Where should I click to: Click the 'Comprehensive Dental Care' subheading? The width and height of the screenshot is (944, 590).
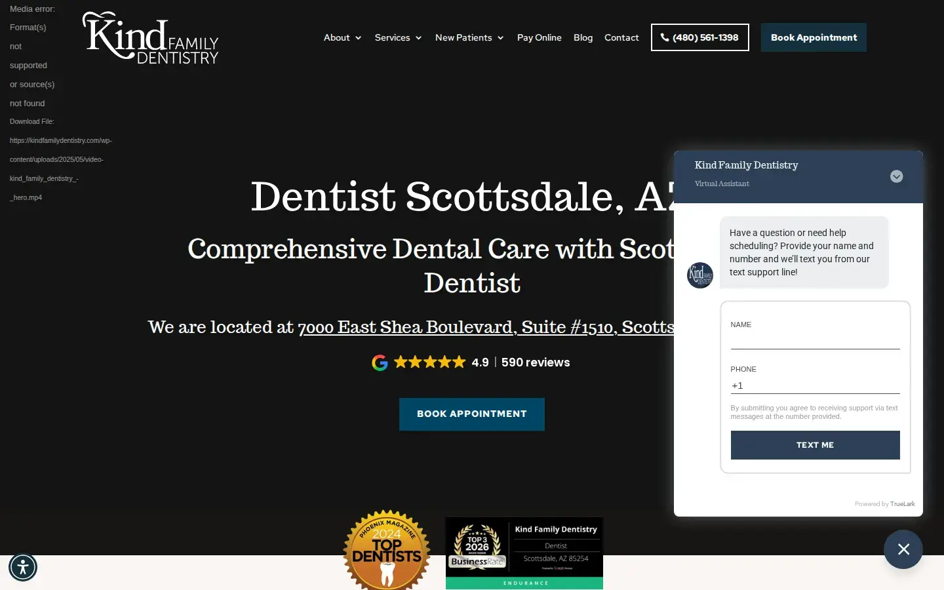click(x=431, y=265)
